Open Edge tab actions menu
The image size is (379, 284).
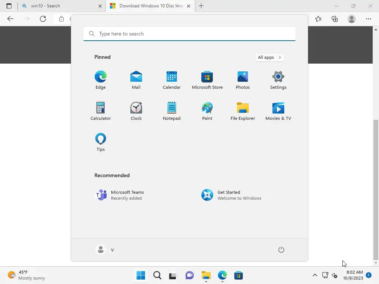tap(9, 6)
